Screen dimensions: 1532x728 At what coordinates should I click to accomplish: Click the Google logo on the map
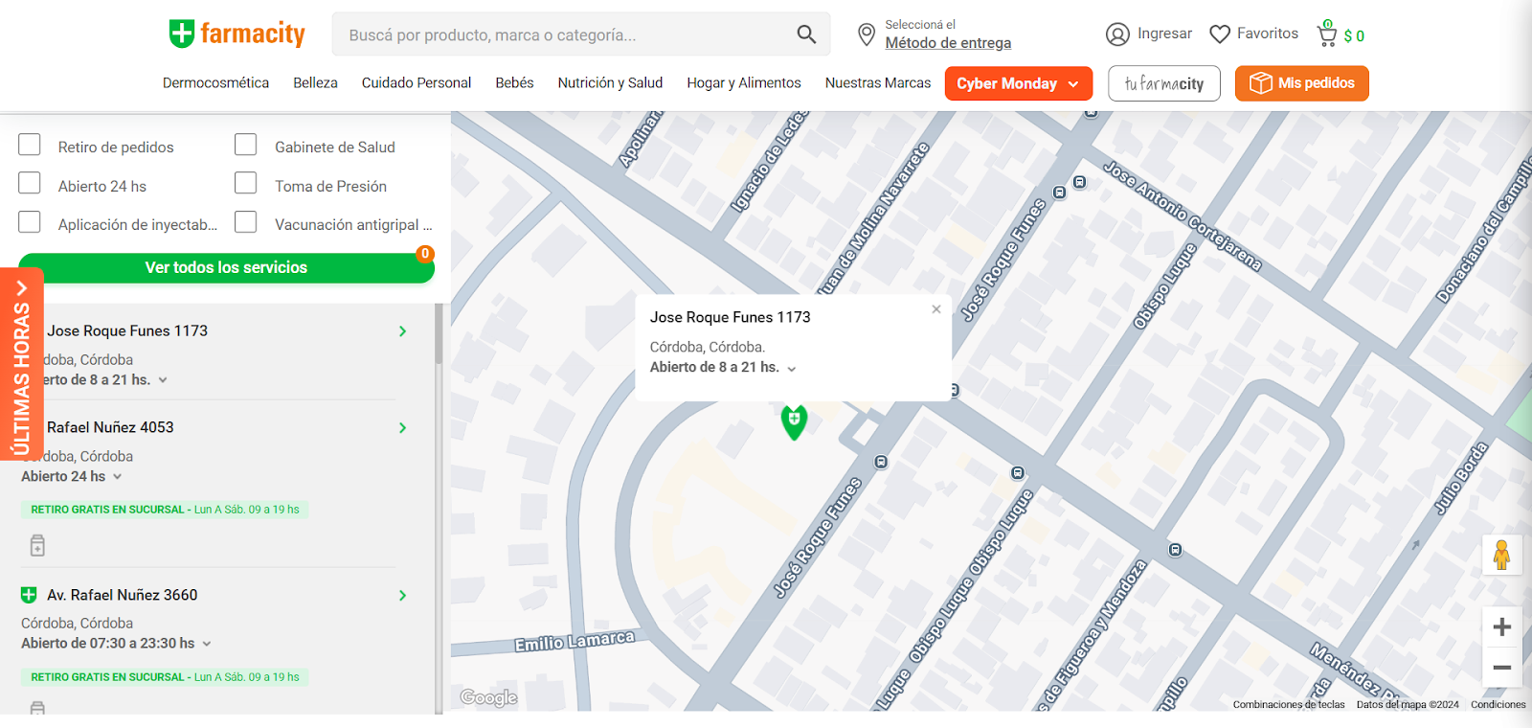[x=489, y=697]
